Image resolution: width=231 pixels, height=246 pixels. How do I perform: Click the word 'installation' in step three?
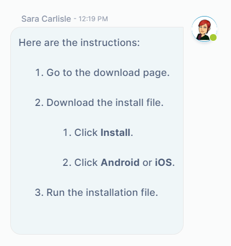tap(112, 192)
